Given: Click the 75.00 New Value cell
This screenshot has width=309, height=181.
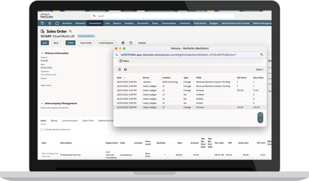Looking at the screenshot, I should click(256, 90).
